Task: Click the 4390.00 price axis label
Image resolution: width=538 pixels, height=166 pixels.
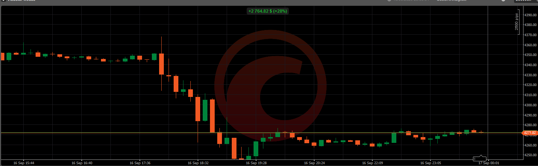Action: (530, 15)
